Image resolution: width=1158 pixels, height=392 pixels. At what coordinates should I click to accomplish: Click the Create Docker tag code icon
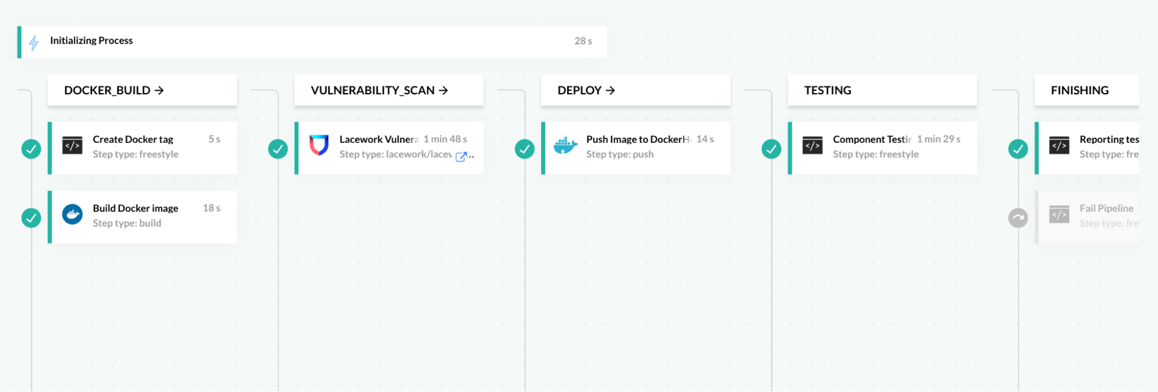pyautogui.click(x=72, y=146)
